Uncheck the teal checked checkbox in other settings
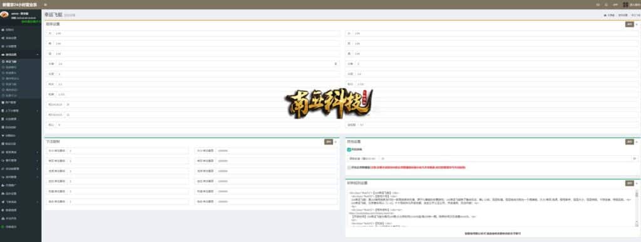Screen dimensions: 641x242 coord(349,150)
